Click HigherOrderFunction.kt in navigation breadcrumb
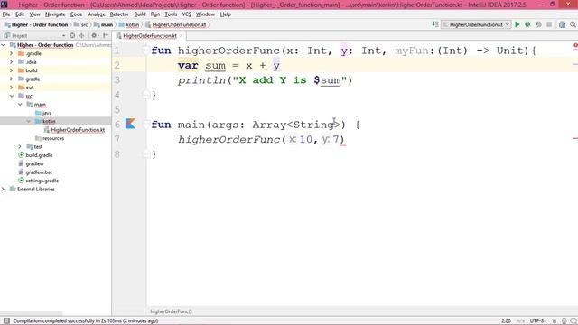578x325 pixels. 179,24
